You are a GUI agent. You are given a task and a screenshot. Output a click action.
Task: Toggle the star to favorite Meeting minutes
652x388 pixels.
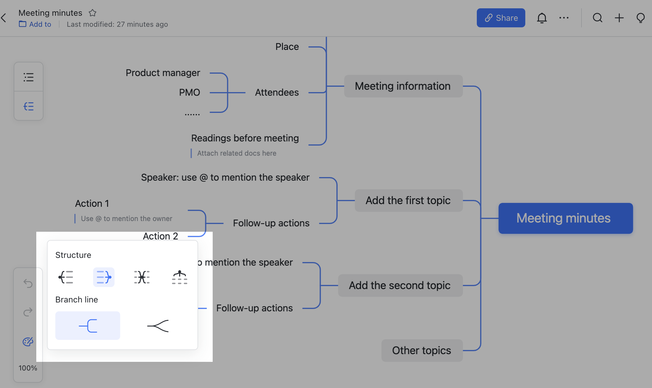[x=92, y=13]
